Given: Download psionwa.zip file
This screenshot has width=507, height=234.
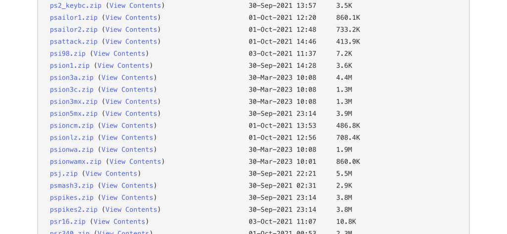Looking at the screenshot, I should pos(71,149).
